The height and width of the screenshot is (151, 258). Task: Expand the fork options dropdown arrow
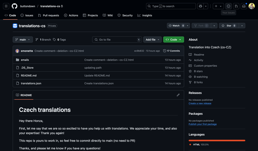click(x=214, y=26)
